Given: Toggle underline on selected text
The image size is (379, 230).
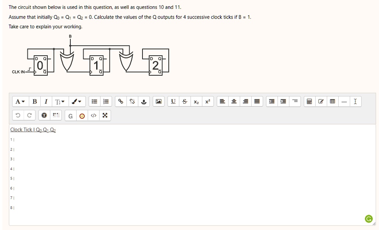Looking at the screenshot, I should pos(172,101).
